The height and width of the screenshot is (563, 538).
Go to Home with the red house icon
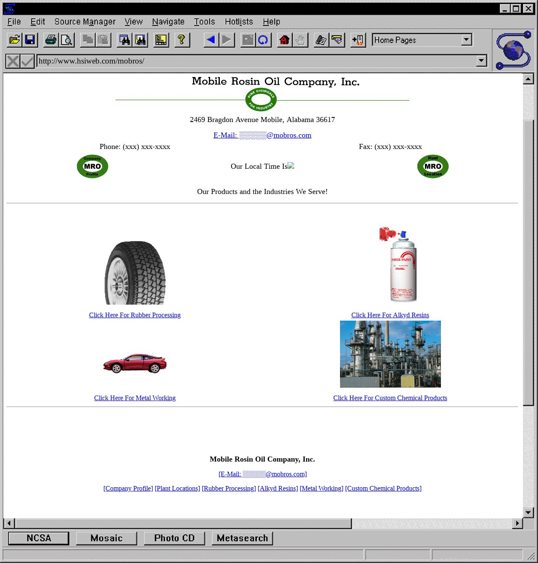[285, 40]
